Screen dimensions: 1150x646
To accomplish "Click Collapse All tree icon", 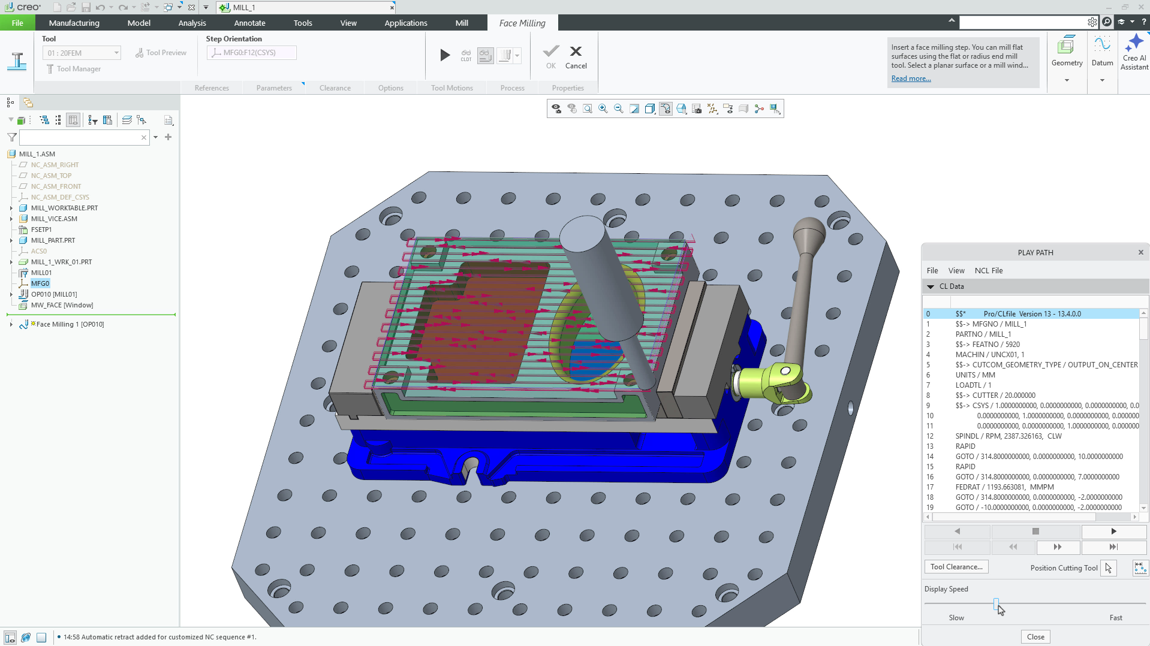I will [58, 120].
